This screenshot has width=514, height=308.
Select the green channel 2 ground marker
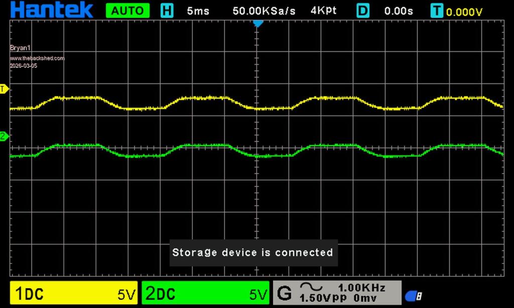click(x=4, y=136)
